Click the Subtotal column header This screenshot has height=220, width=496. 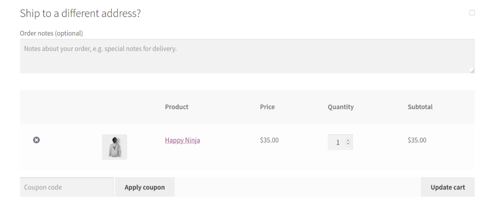420,107
